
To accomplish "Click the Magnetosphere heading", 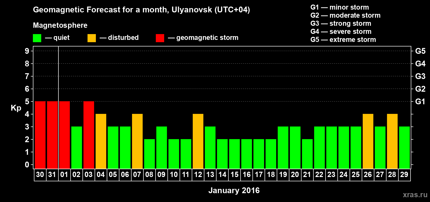I will 60,25.
